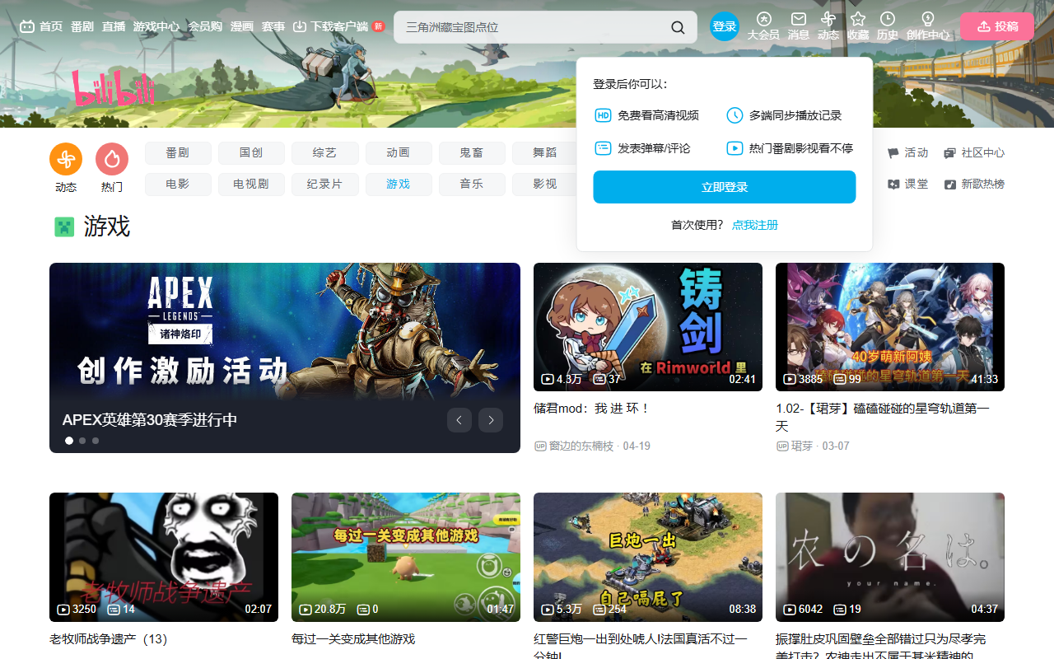Click the 下载客户端 download link
Viewport: 1054px width, 659px height.
[x=331, y=26]
